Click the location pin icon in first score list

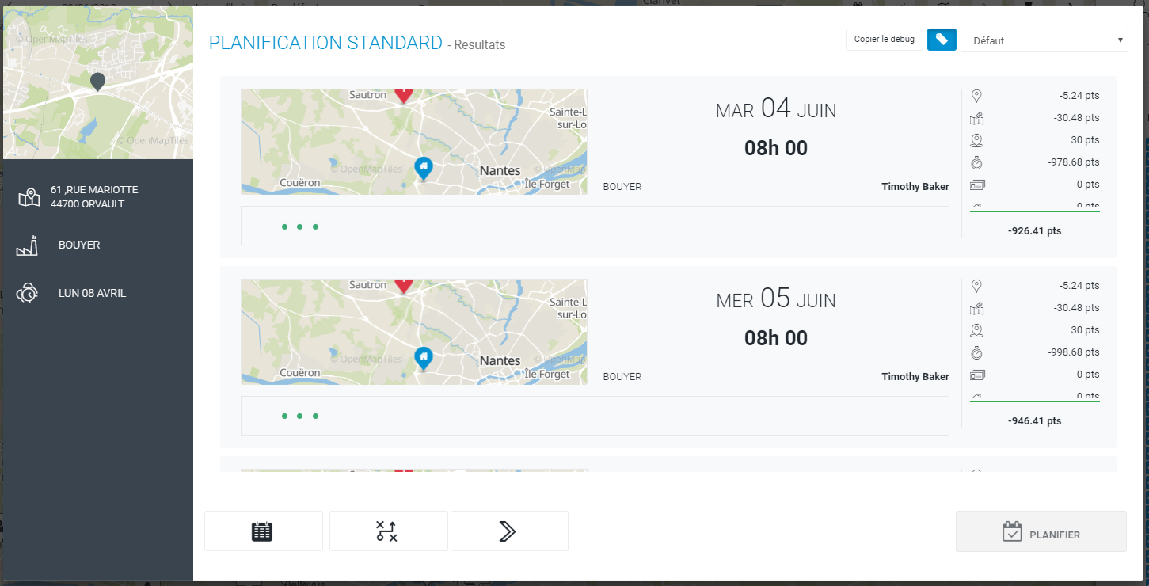(x=976, y=96)
